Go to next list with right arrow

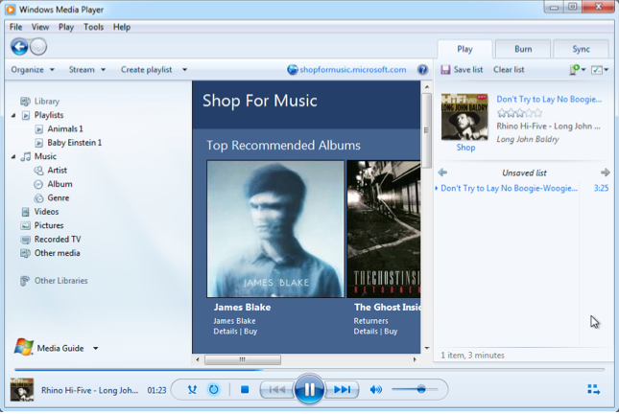[x=606, y=172]
